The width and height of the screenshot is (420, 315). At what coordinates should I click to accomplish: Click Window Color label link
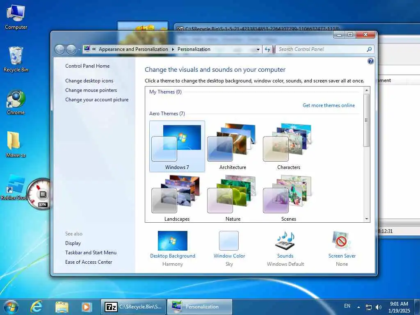coord(229,256)
